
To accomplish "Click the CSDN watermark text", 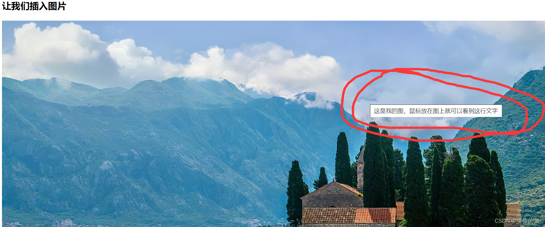I will click(517, 221).
